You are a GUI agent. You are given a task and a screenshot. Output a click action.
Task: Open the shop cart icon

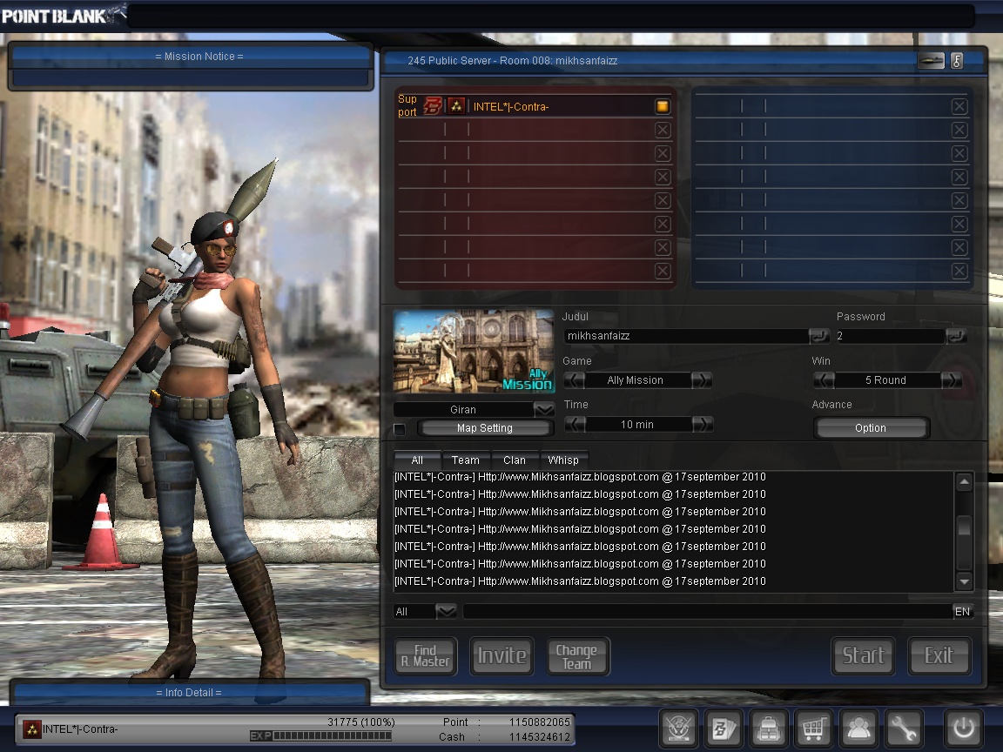(813, 728)
